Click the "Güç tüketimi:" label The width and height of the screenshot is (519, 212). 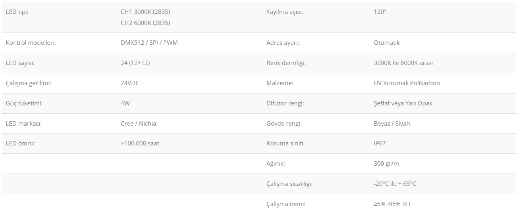24,103
